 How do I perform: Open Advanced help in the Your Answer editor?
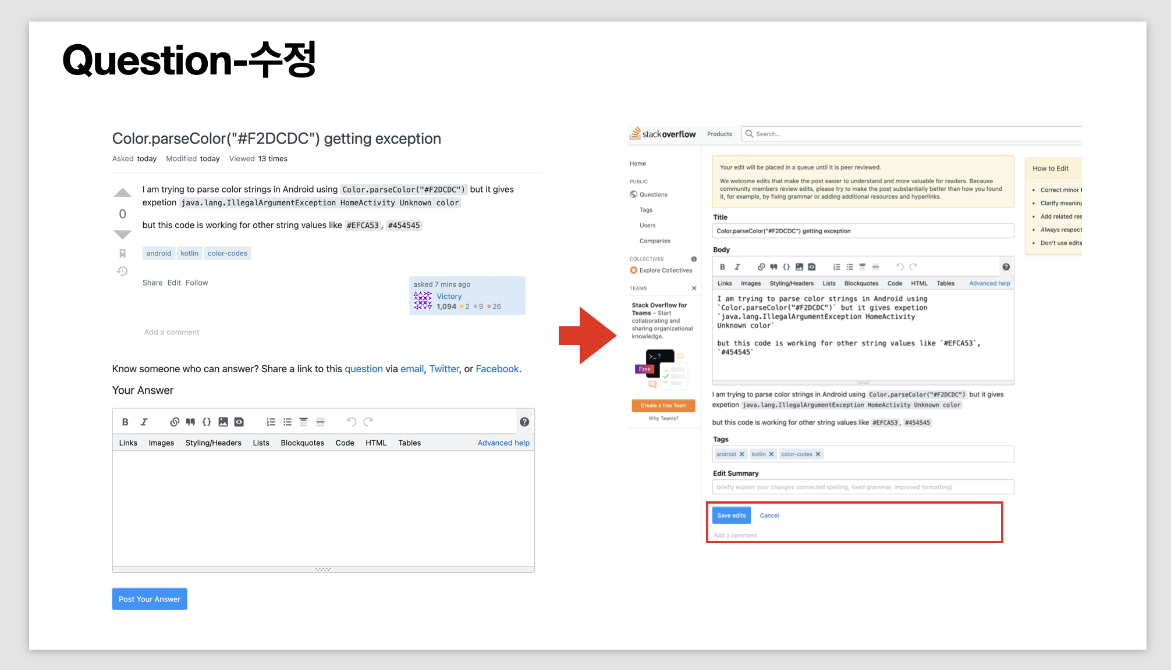coord(503,443)
